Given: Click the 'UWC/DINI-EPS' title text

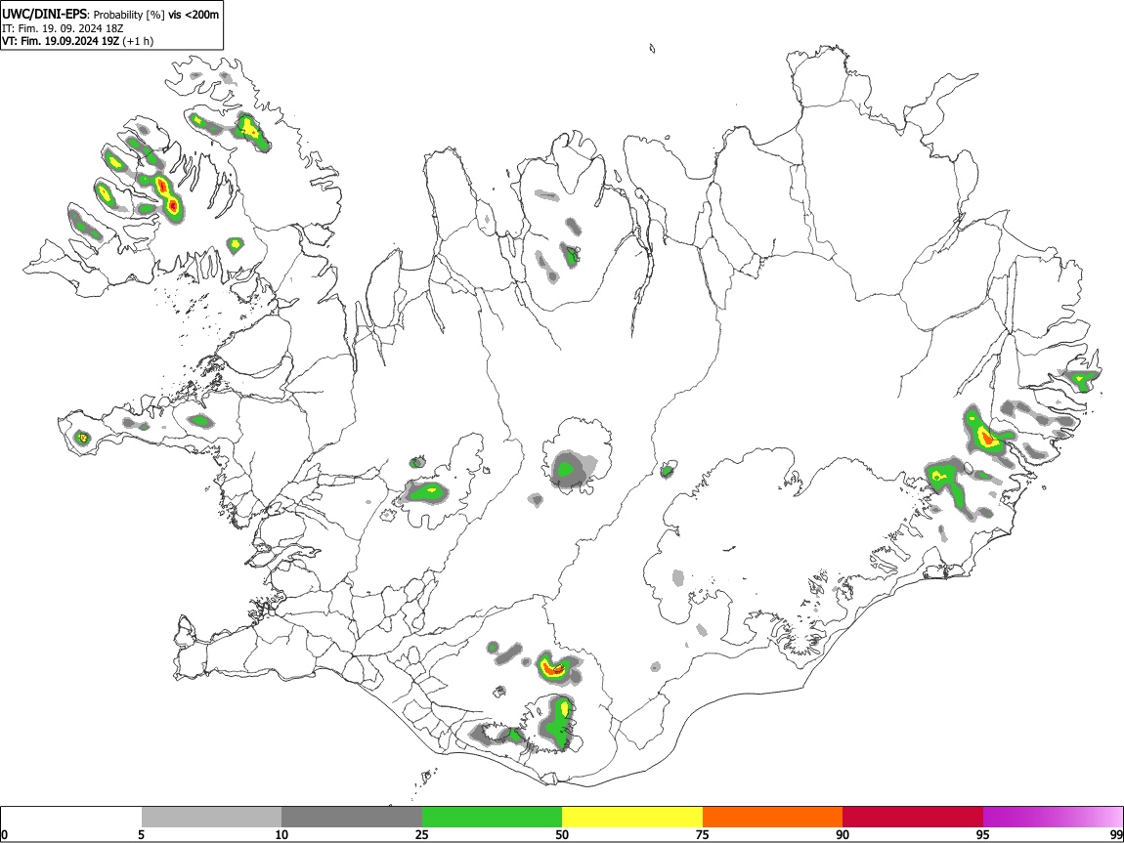Looking at the screenshot, I should point(46,15).
